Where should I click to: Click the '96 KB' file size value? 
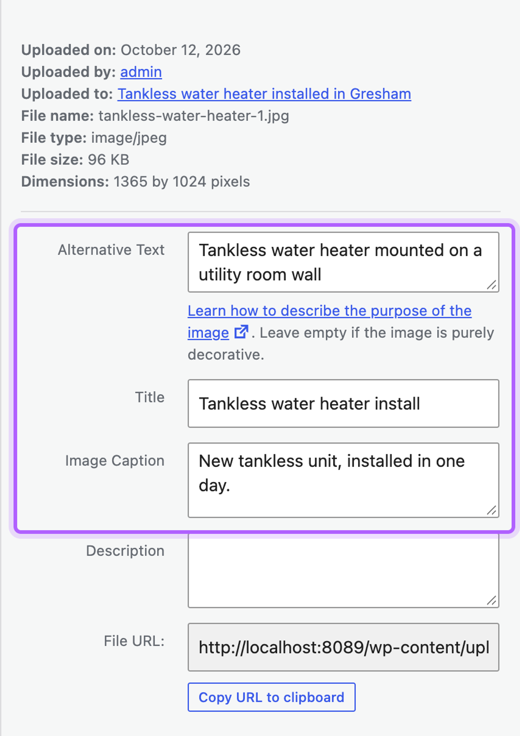[x=109, y=160]
